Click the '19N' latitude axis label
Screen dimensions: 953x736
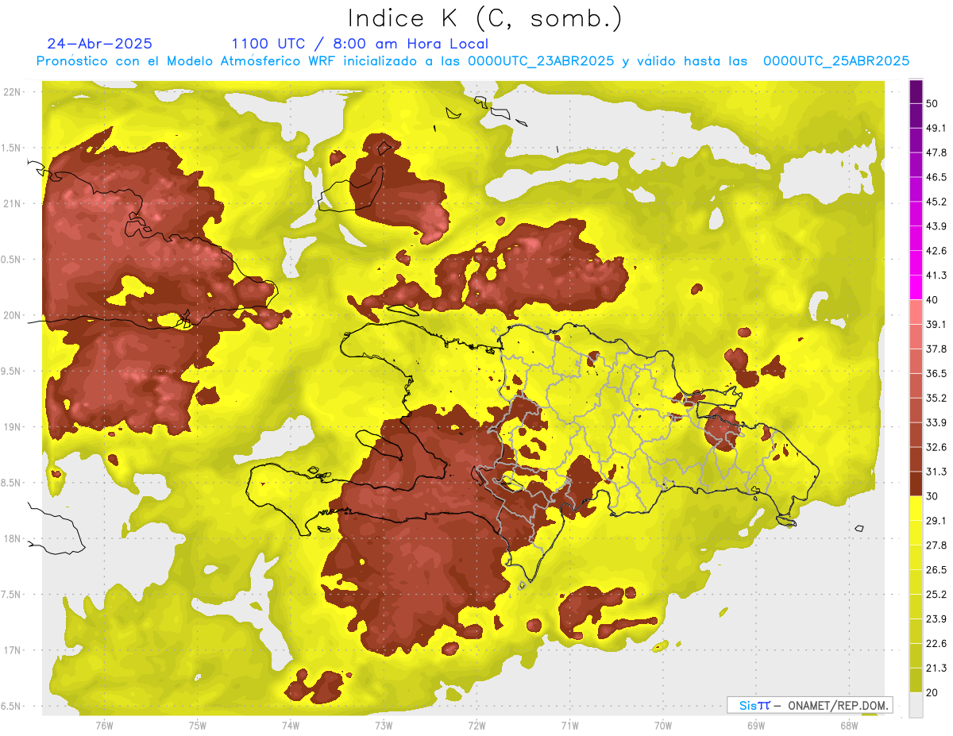(x=13, y=427)
